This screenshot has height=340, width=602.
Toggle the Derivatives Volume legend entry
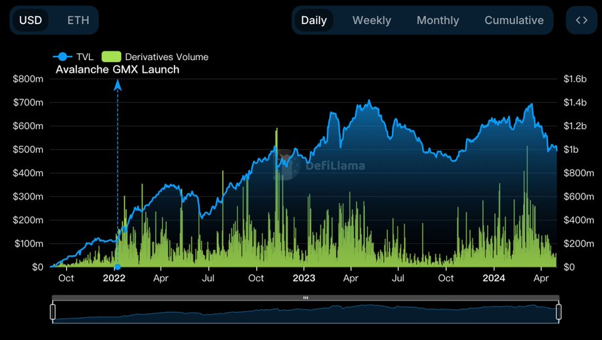[155, 57]
